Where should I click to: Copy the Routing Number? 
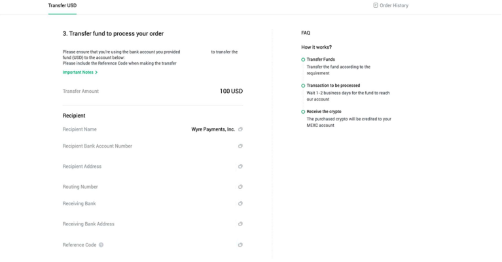(240, 187)
